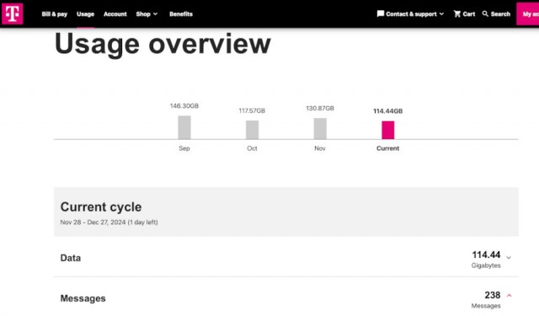Open the Bill & pay menu

pos(54,14)
